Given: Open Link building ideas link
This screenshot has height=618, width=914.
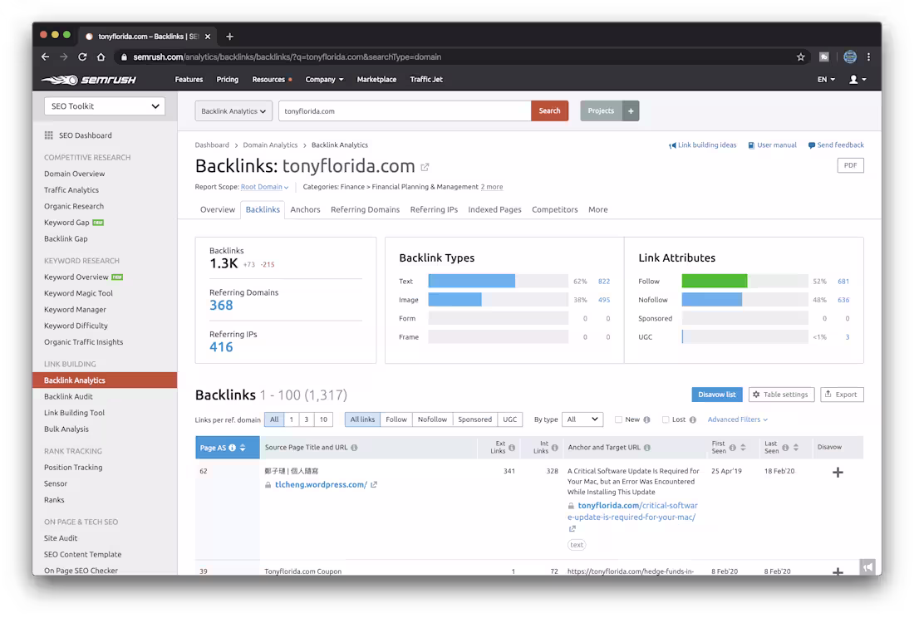Looking at the screenshot, I should pos(702,145).
